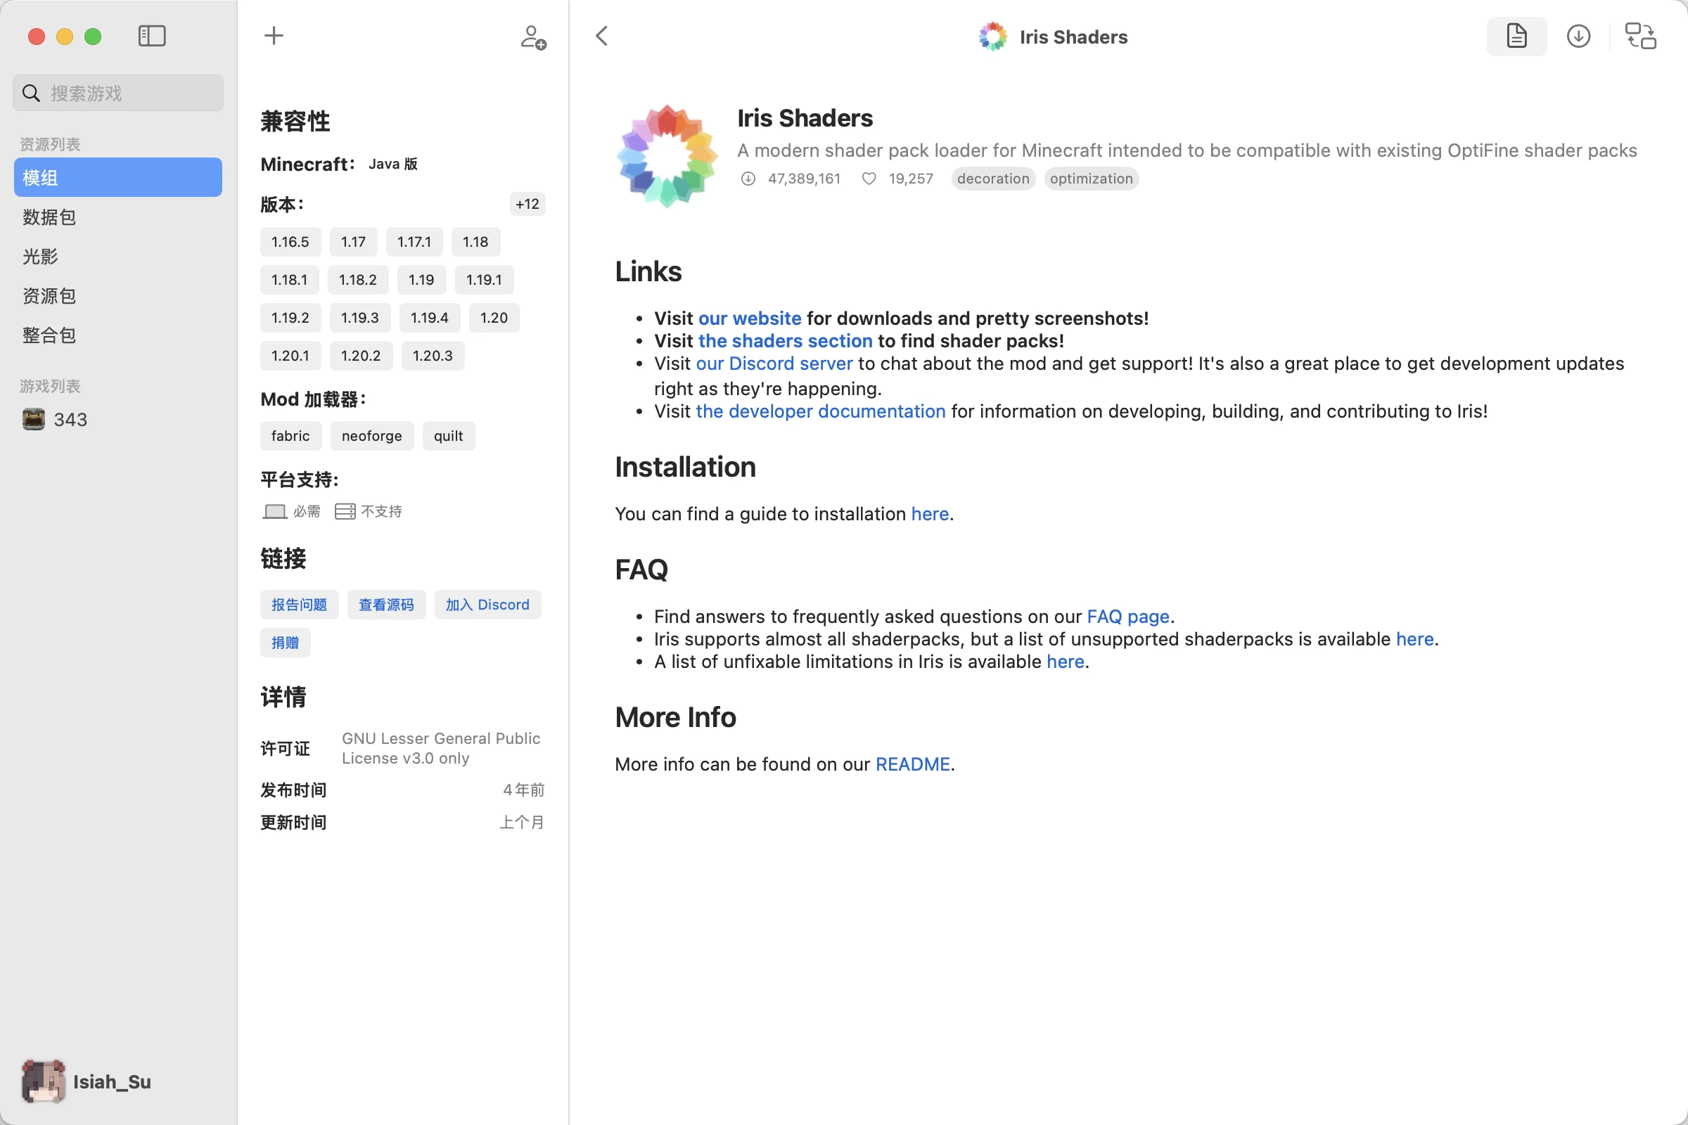Open game 343 in game list
The height and width of the screenshot is (1125, 1688).
[x=69, y=420]
